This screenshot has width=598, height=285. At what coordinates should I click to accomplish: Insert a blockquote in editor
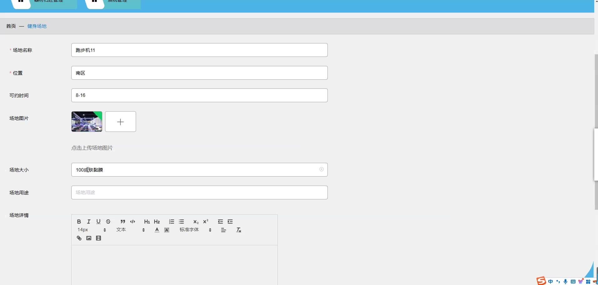[x=123, y=222]
